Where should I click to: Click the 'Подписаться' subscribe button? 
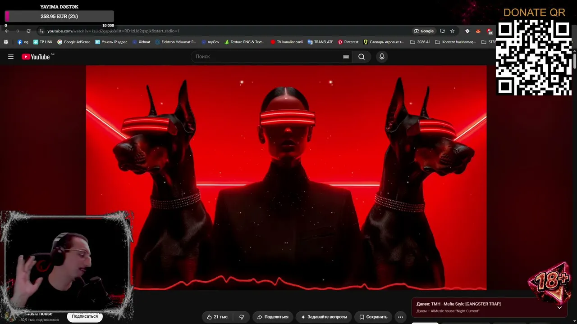[x=85, y=316]
